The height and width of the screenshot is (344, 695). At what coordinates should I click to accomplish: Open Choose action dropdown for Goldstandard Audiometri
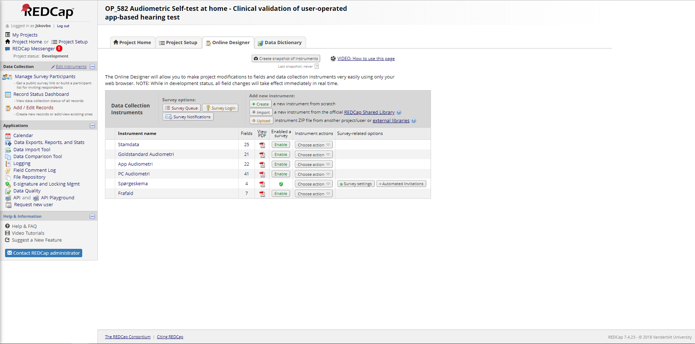click(314, 154)
